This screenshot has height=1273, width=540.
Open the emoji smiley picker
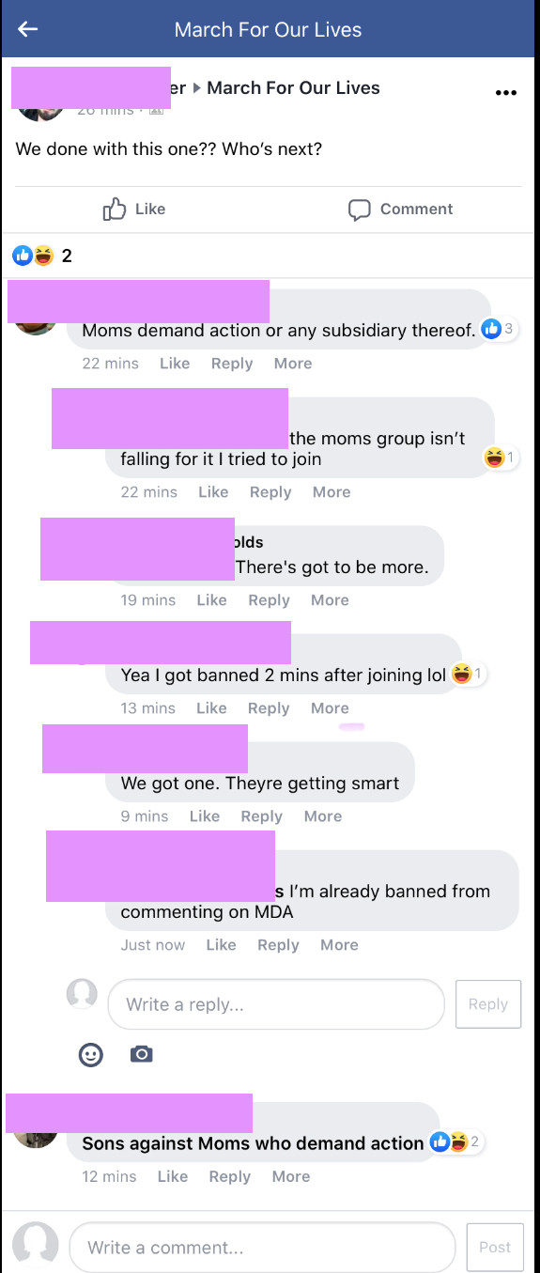tap(90, 1054)
